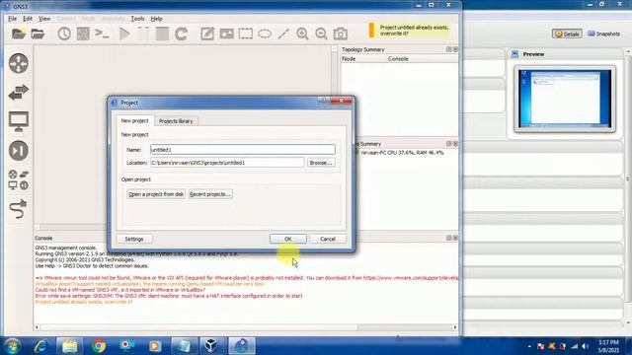Click the taskbar volume speaker icon
The width and height of the screenshot is (632, 355).
pos(585,346)
